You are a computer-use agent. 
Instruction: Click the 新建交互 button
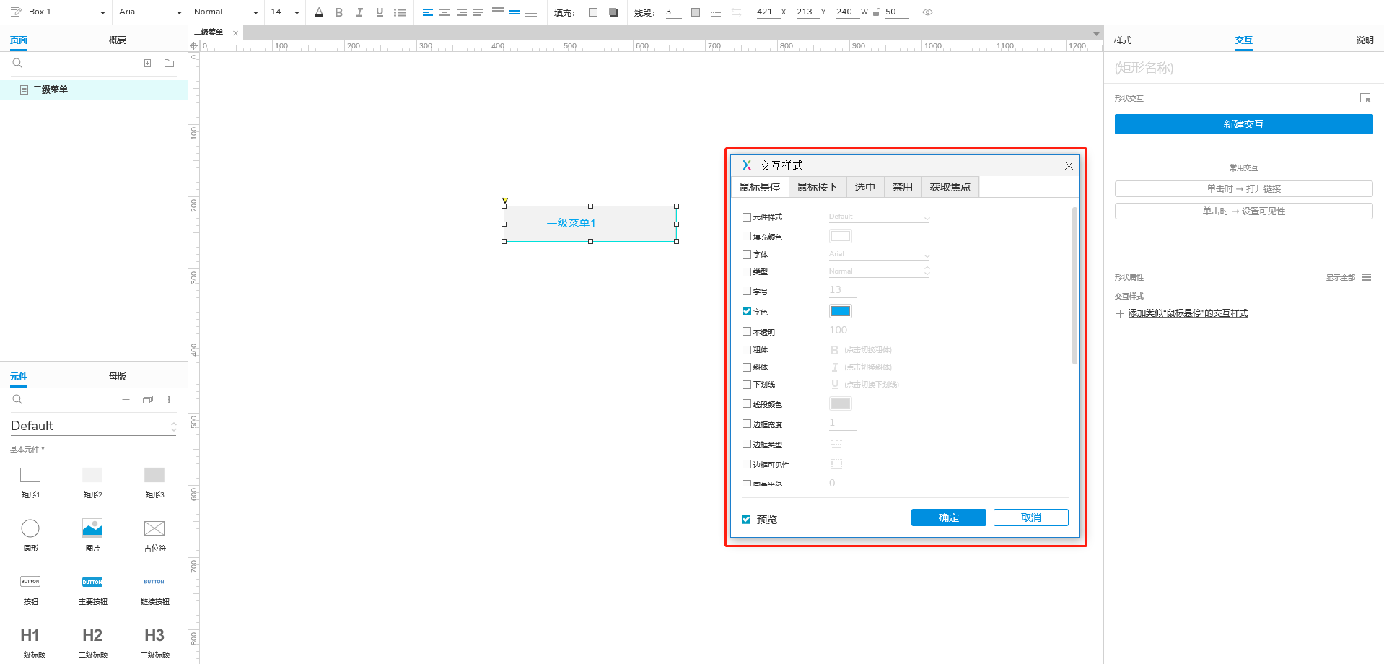click(x=1243, y=124)
